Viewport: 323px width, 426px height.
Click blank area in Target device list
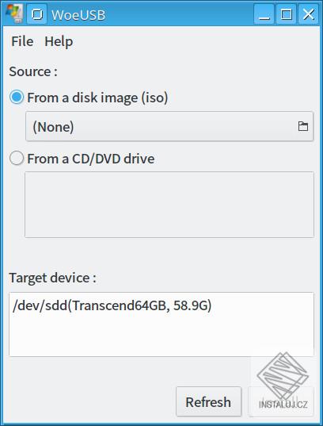[161, 336]
